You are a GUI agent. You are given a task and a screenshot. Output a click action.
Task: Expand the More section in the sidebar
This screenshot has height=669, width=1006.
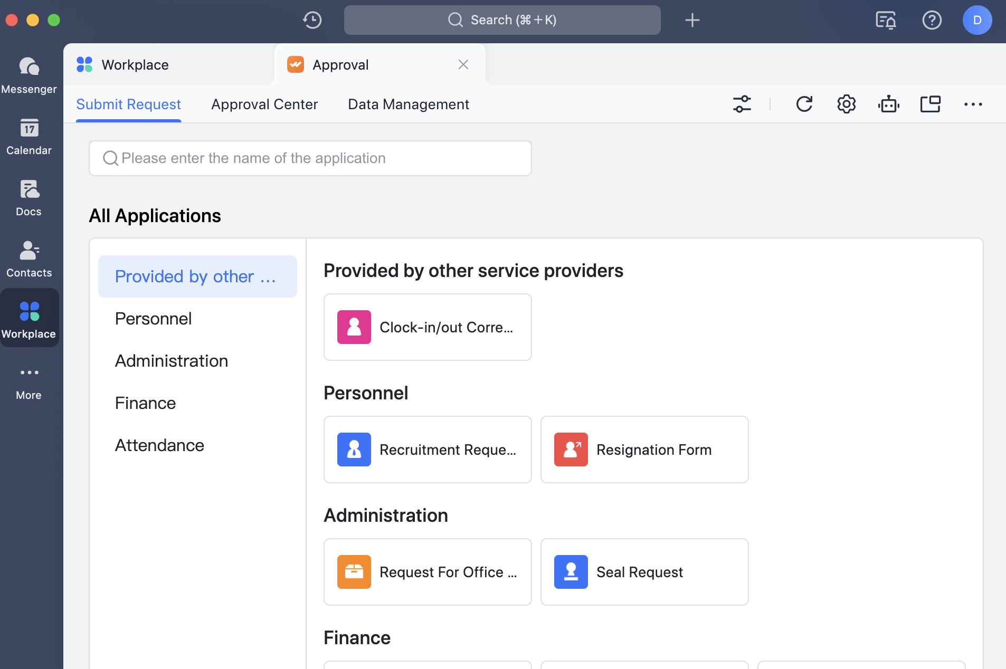point(29,381)
